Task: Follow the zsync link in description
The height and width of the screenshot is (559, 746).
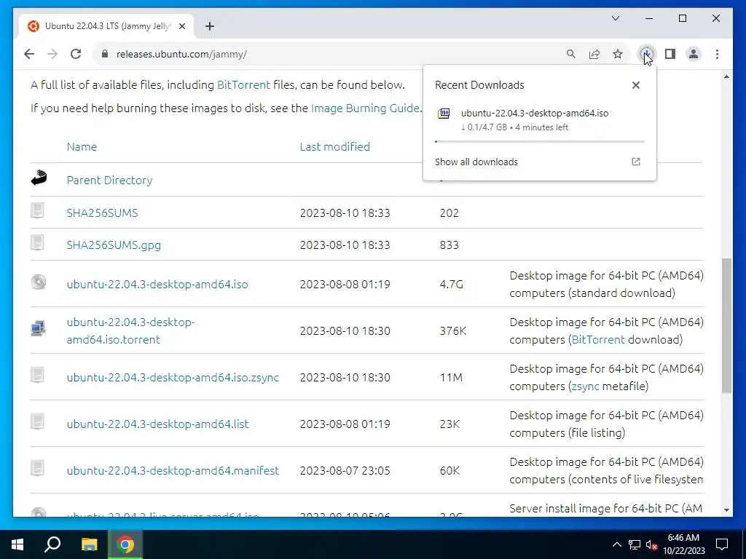Action: click(x=585, y=386)
